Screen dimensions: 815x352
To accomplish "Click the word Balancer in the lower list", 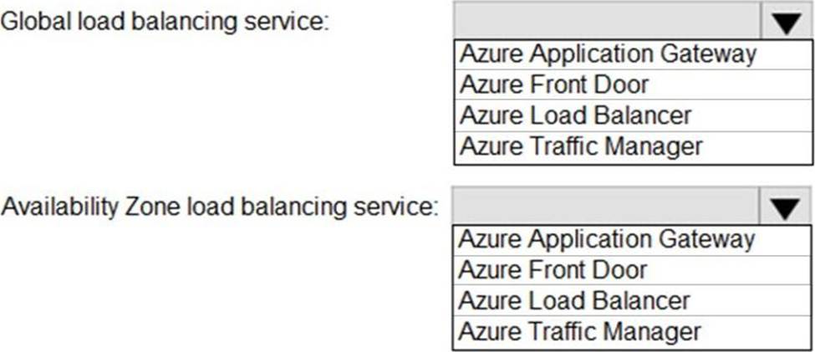I will (x=640, y=300).
